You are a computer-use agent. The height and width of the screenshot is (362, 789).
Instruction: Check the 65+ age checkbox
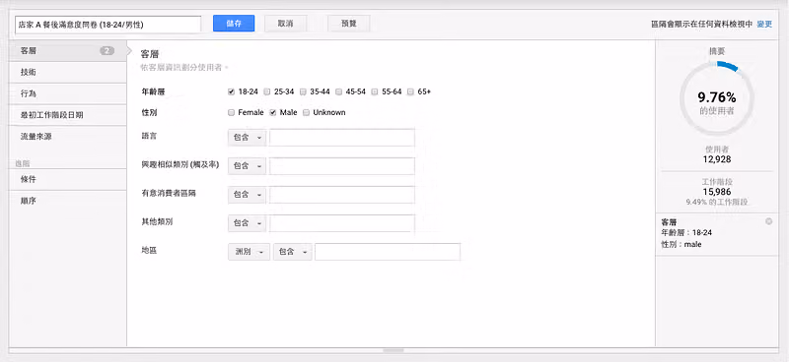click(410, 91)
